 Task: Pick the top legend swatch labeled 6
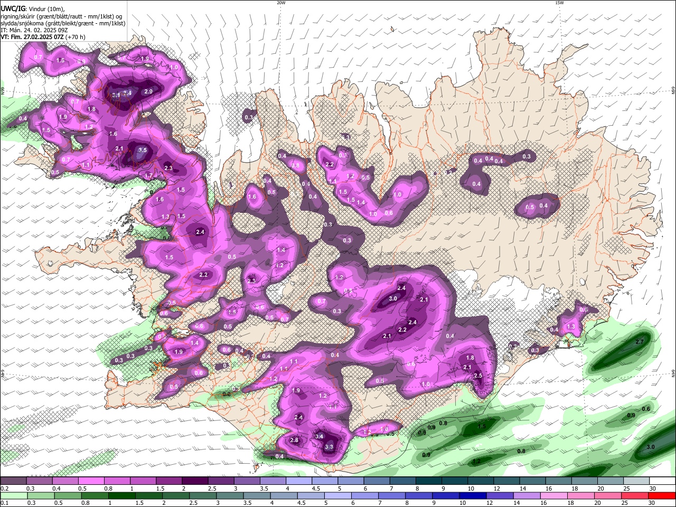(x=377, y=481)
